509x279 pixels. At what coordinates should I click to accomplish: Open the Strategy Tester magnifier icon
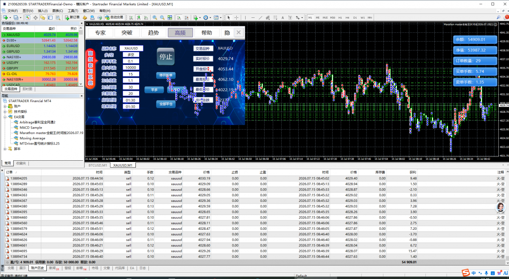pyautogui.click(x=58, y=17)
